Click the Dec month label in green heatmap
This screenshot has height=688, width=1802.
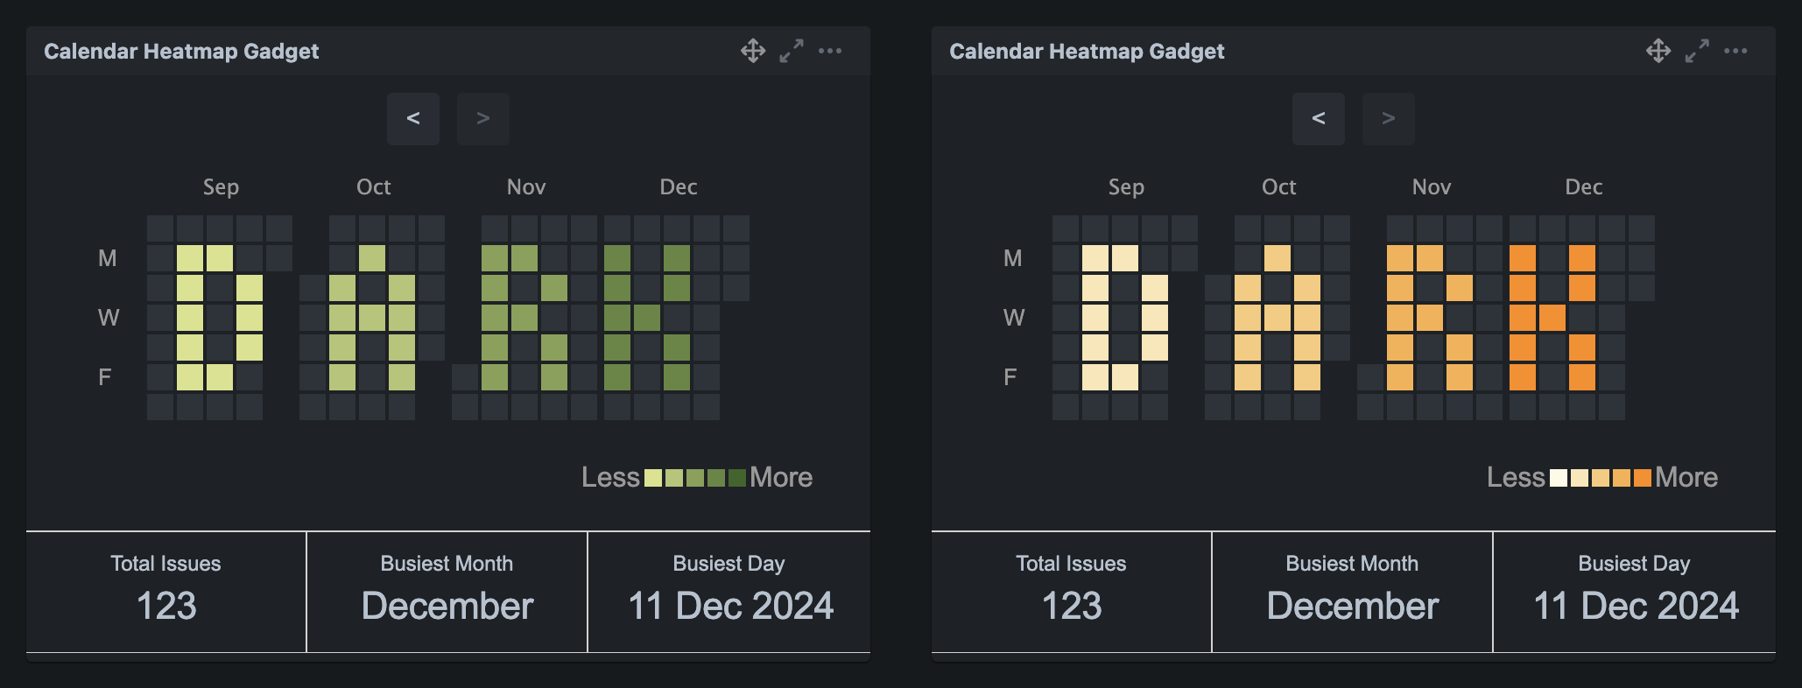(x=679, y=187)
